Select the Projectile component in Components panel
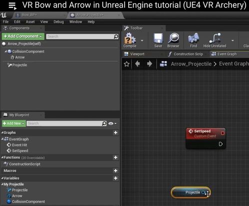The width and height of the screenshot is (249, 206). coord(19,65)
